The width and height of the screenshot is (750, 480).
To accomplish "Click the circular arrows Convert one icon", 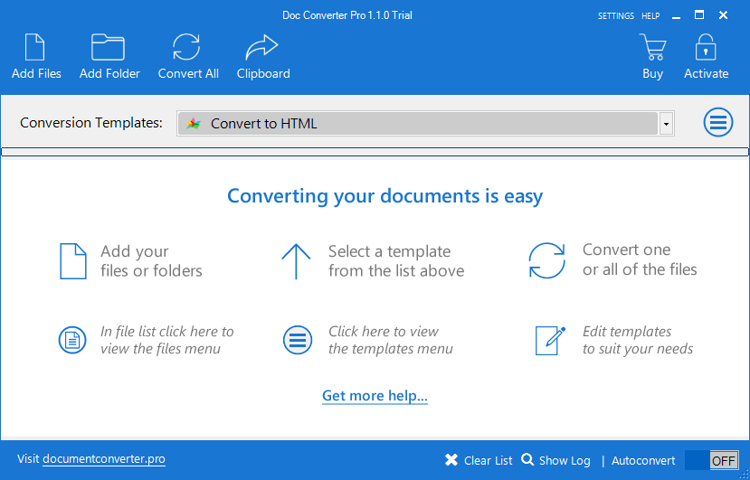I will [546, 260].
